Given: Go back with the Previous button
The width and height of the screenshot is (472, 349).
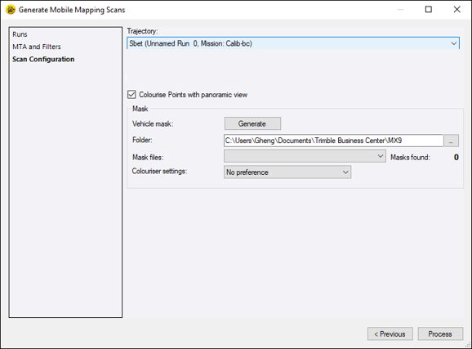Looking at the screenshot, I should click(x=390, y=334).
